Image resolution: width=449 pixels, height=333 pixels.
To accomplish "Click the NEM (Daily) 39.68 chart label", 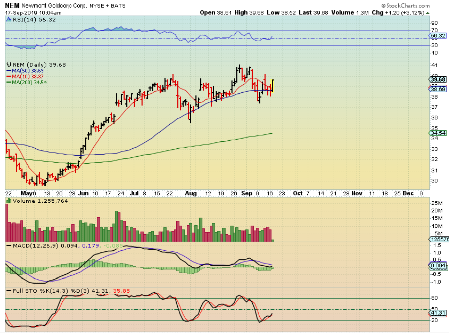I will pyautogui.click(x=39, y=65).
